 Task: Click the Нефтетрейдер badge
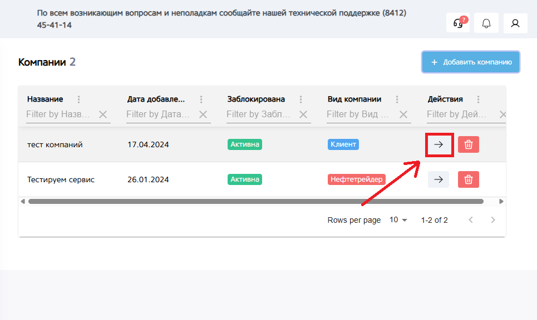357,179
